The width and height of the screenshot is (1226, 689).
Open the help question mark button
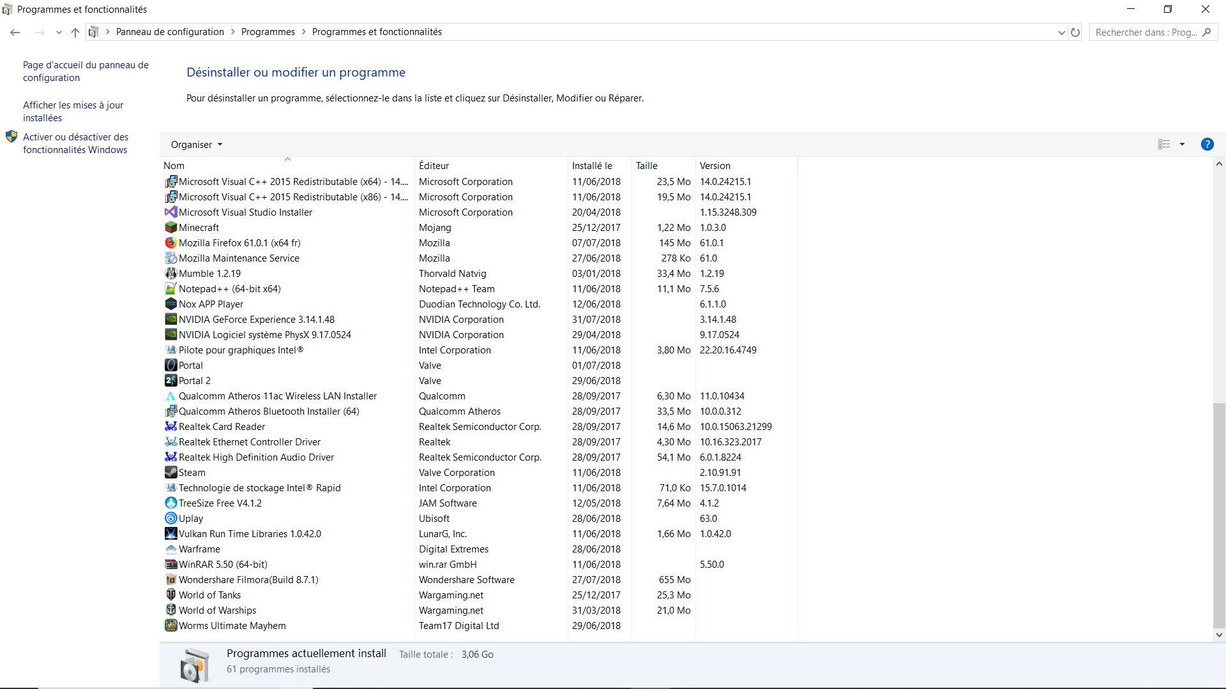click(x=1207, y=144)
